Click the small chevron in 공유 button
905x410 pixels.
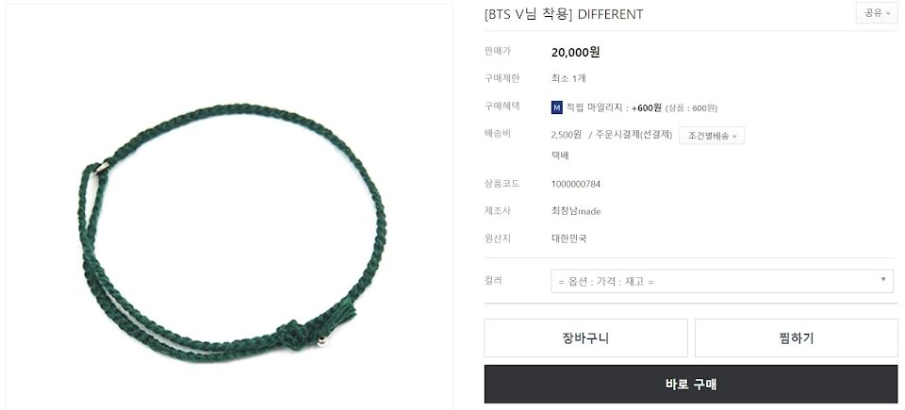pos(888,14)
